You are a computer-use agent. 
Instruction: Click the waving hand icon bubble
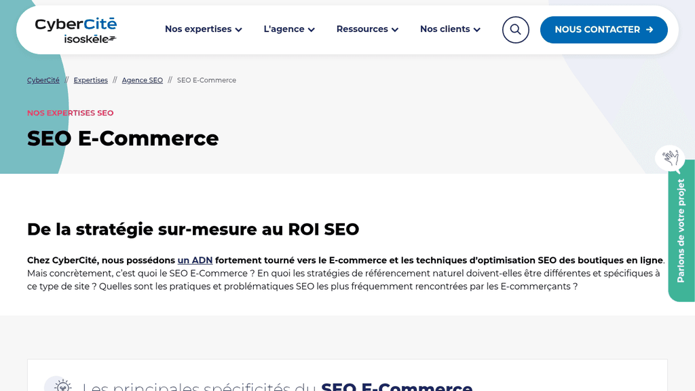tap(670, 157)
